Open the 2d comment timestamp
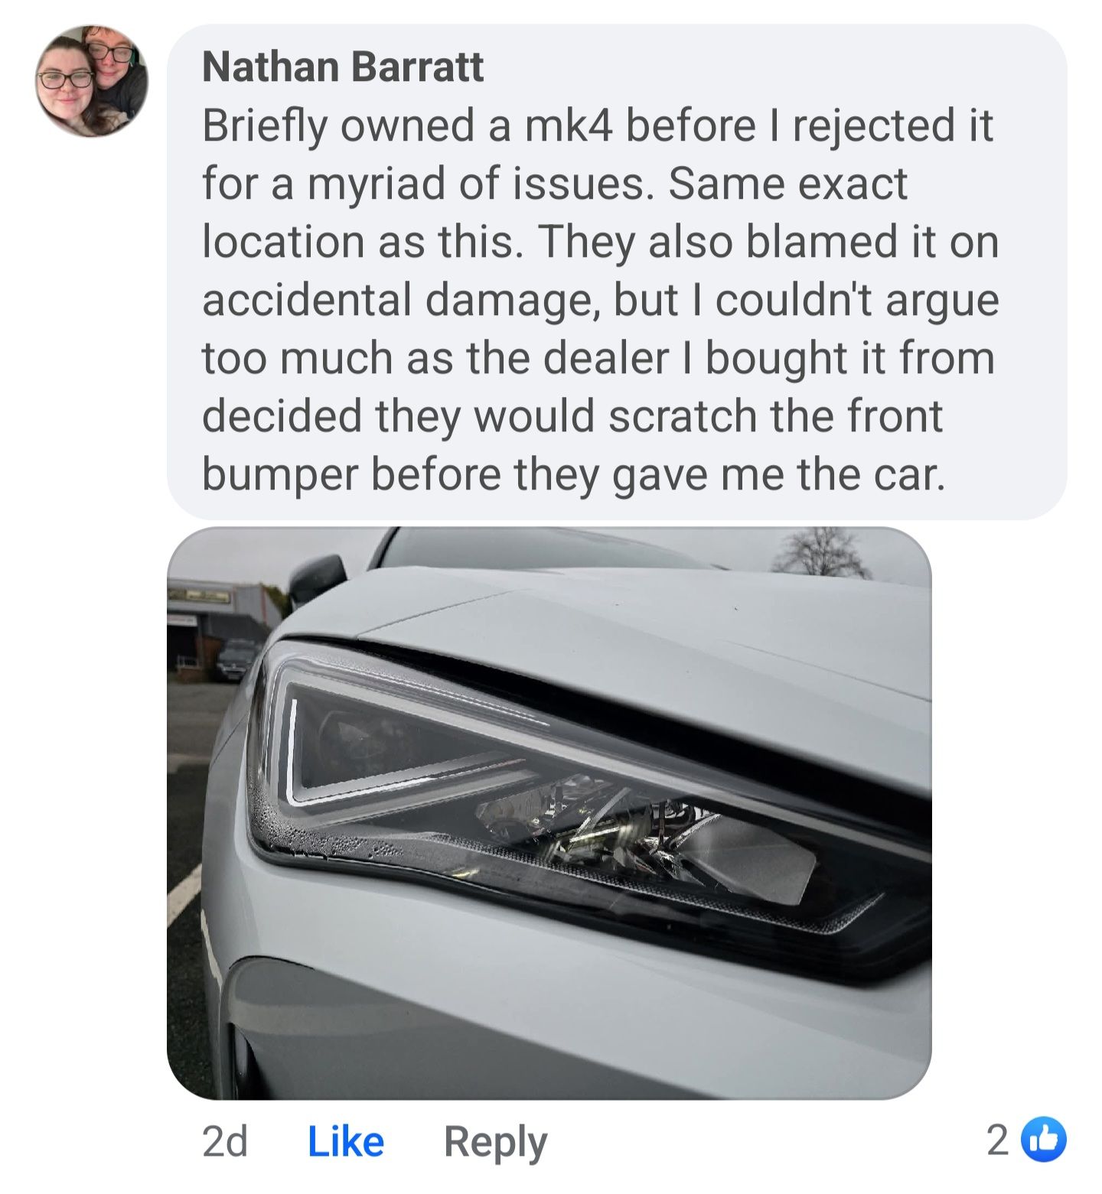 225,1141
